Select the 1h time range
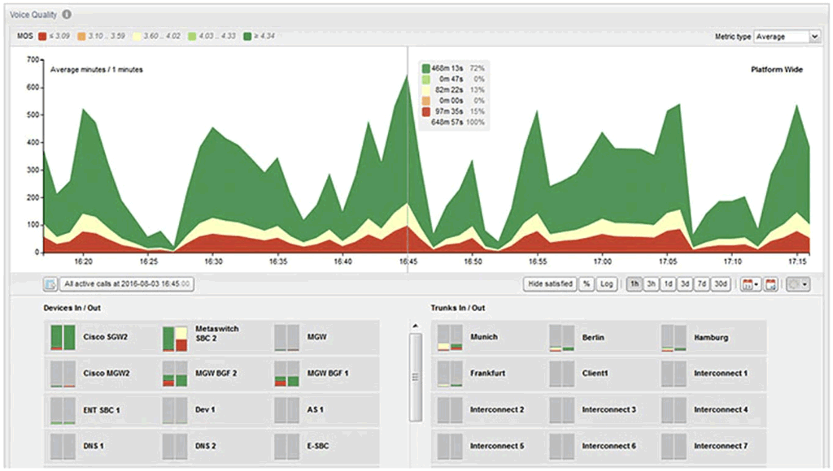 (634, 284)
